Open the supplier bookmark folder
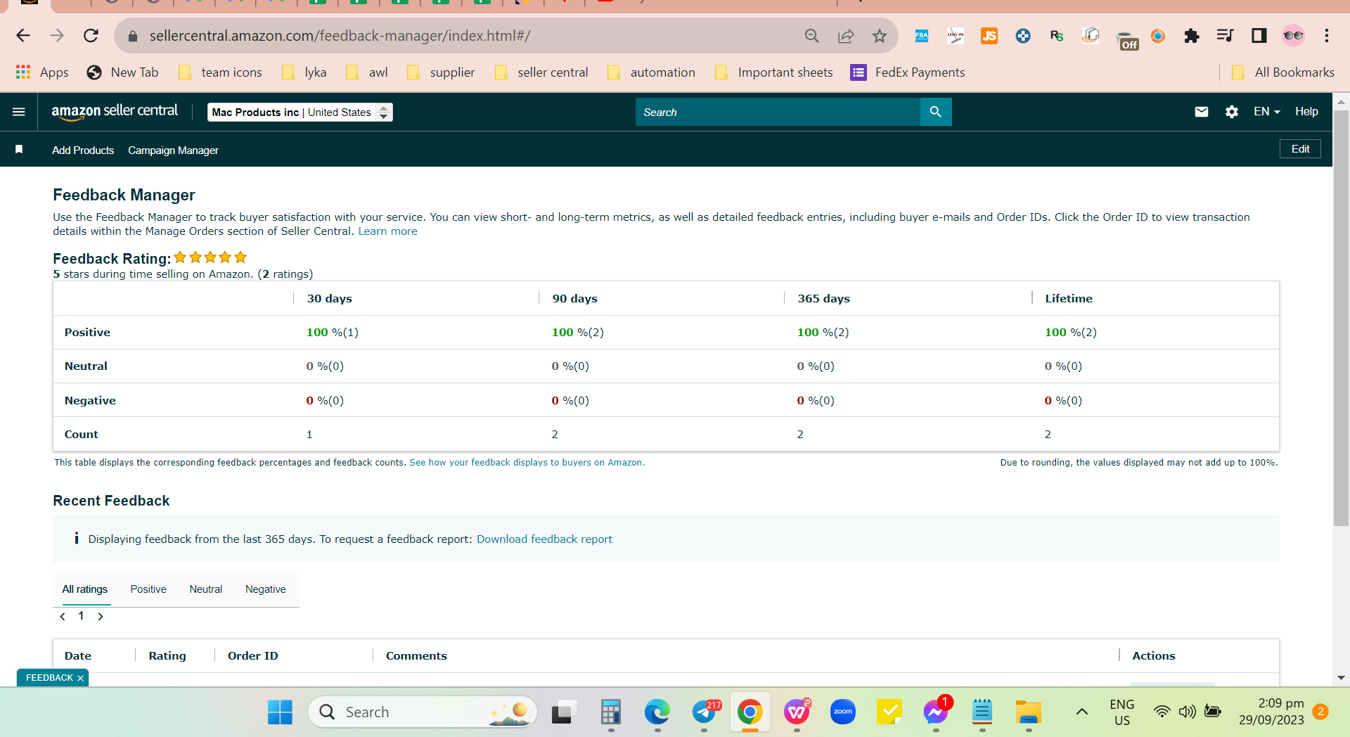 pos(440,72)
